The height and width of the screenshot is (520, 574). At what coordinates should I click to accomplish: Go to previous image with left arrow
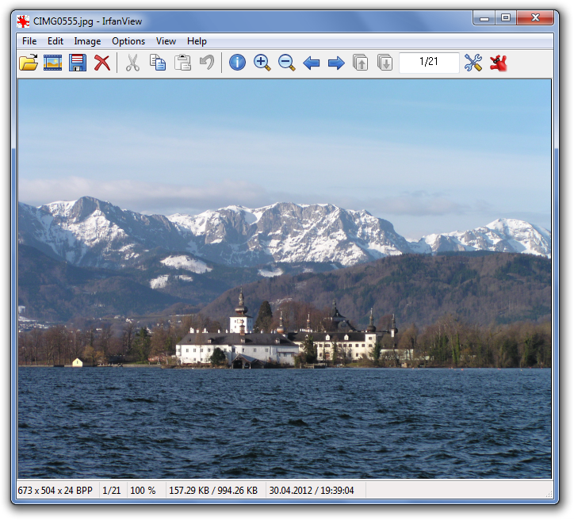pyautogui.click(x=311, y=63)
